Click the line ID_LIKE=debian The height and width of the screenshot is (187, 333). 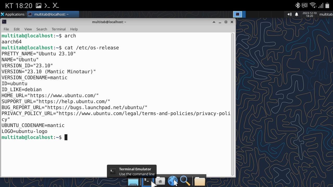point(22,89)
